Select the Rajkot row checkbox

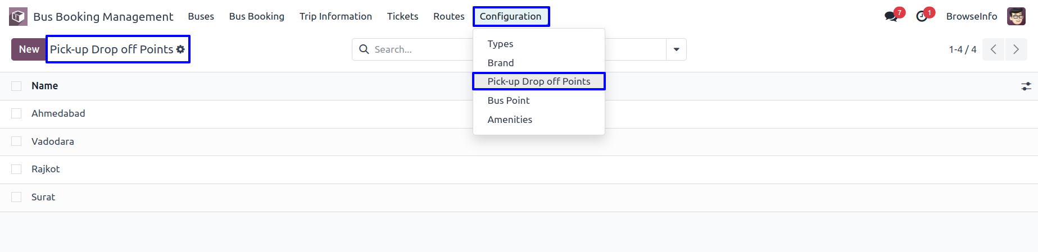[16, 169]
